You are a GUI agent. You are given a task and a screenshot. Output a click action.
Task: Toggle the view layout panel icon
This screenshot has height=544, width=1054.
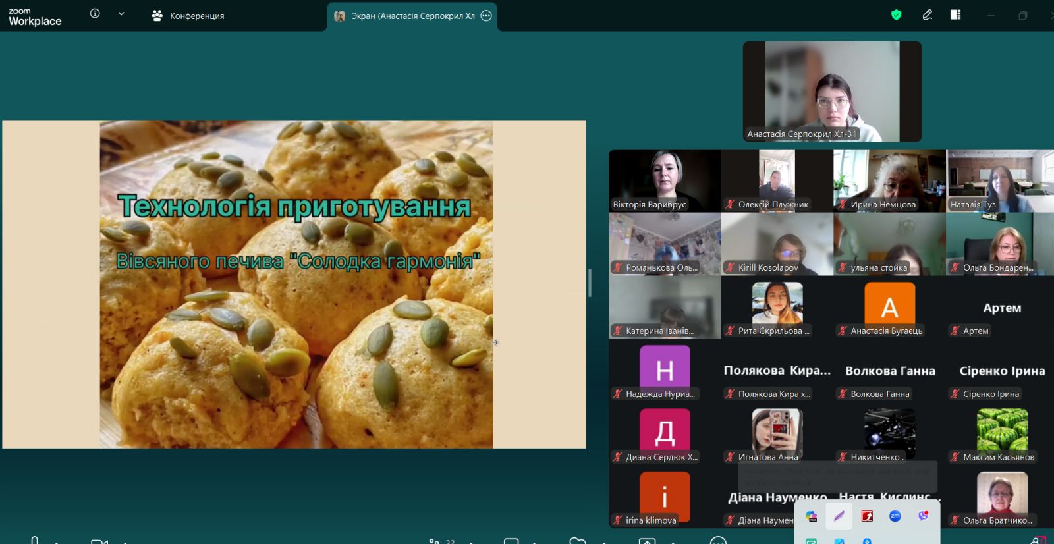[955, 14]
